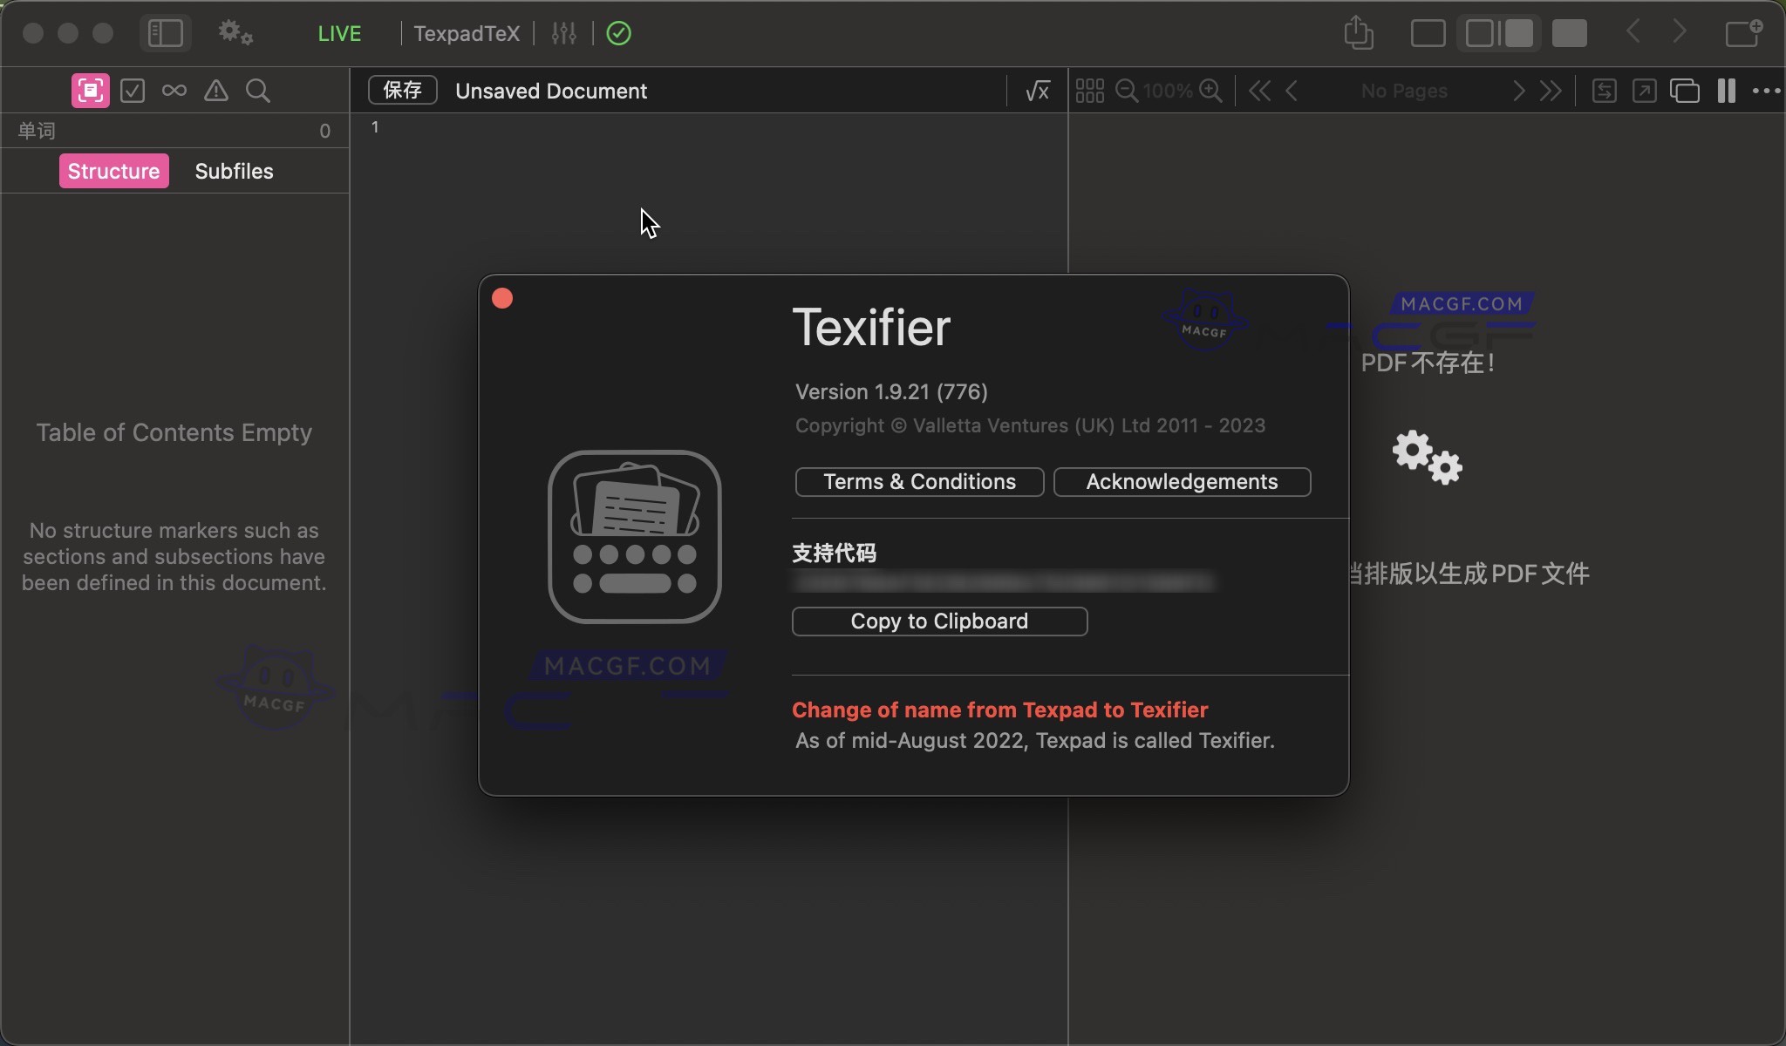Open Terms & Conditions

[917, 482]
